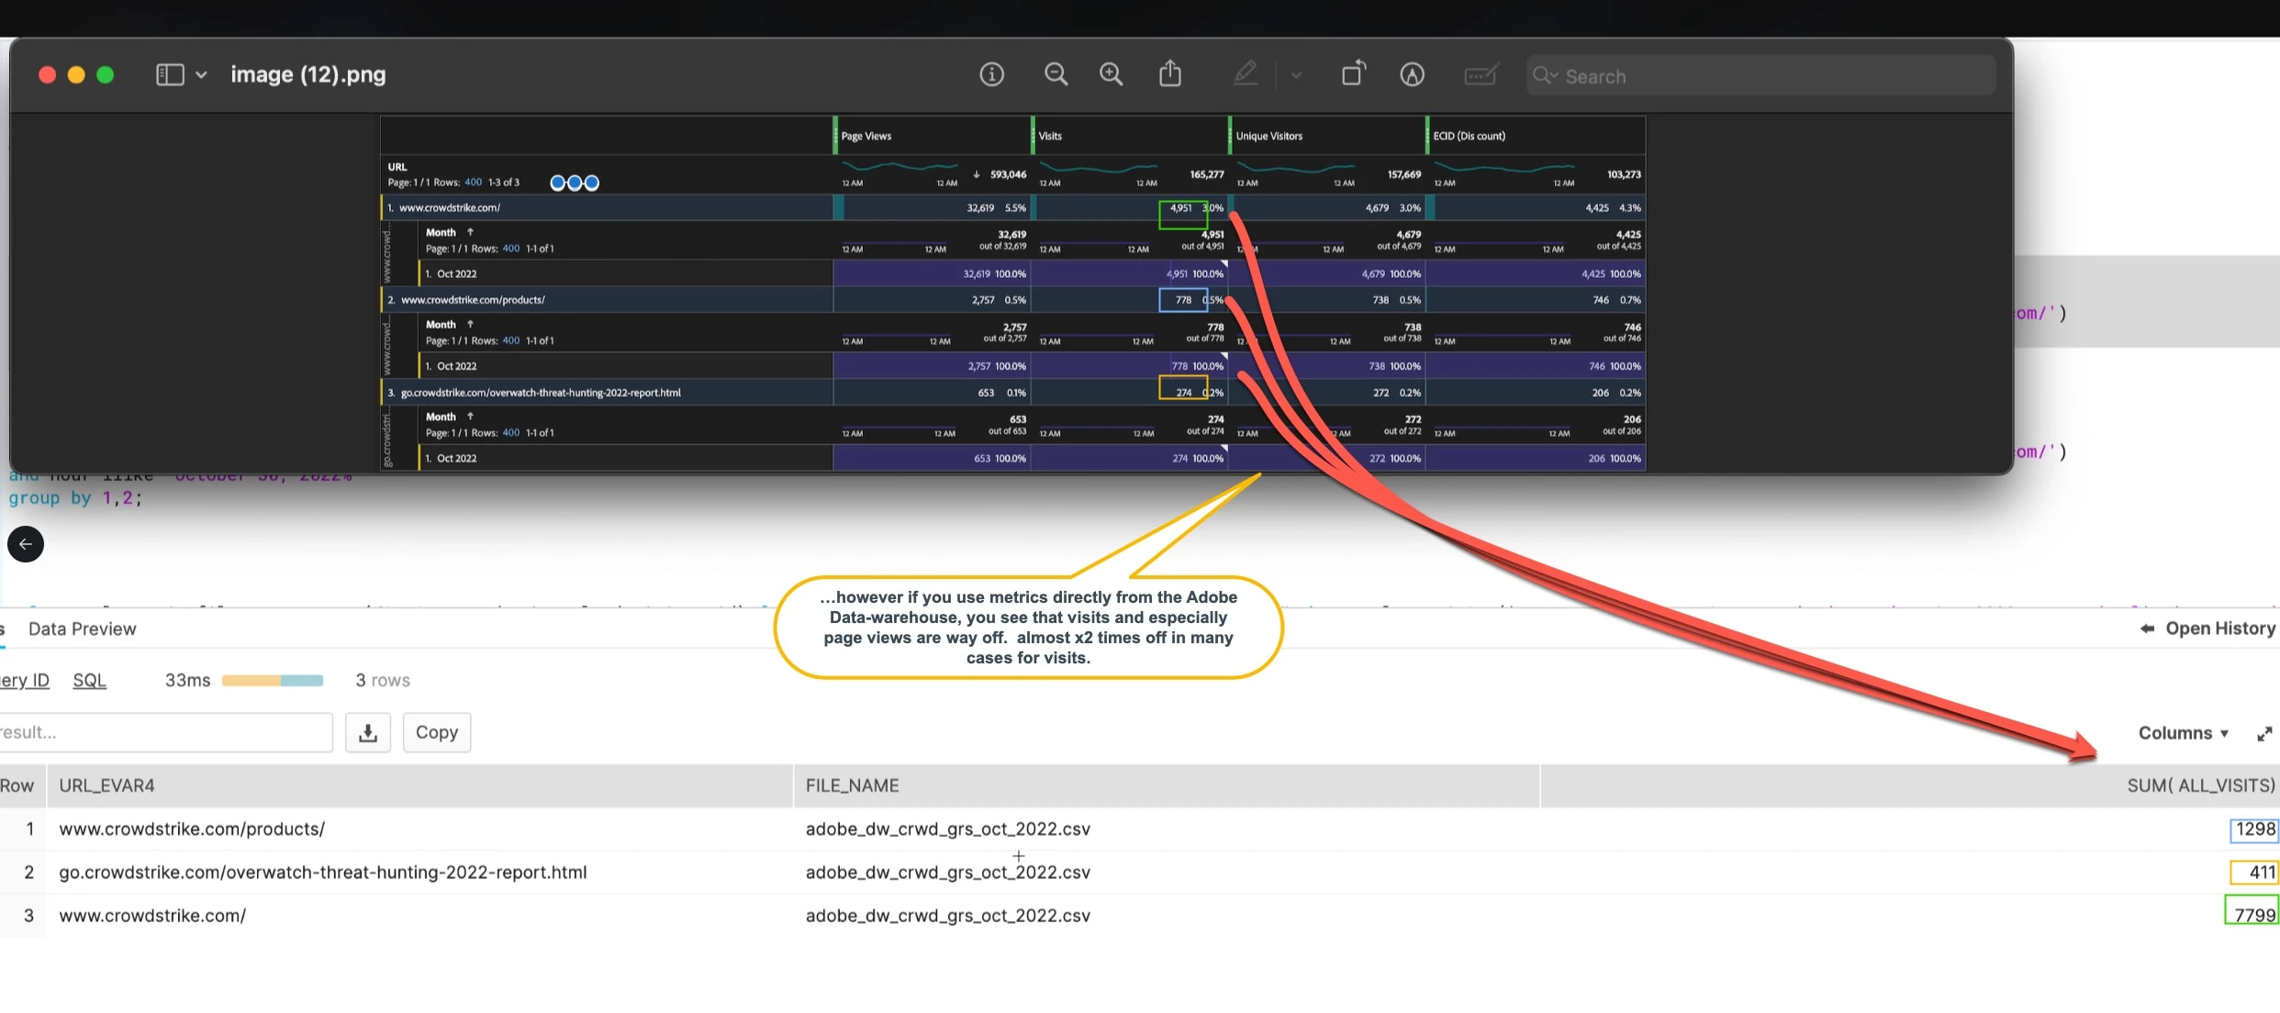The height and width of the screenshot is (1013, 2280).
Task: Switch to the Data Preview tab
Action: 82,629
